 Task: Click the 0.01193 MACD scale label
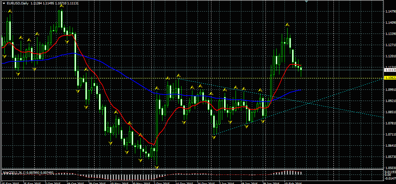pyautogui.click(x=391, y=171)
